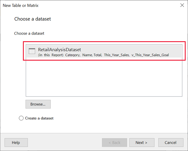
Task: Click the table icon beside RetailAnalysisDataset
Action: coord(32,51)
